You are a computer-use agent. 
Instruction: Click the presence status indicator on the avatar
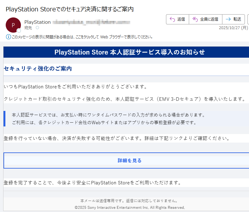(x=19, y=30)
